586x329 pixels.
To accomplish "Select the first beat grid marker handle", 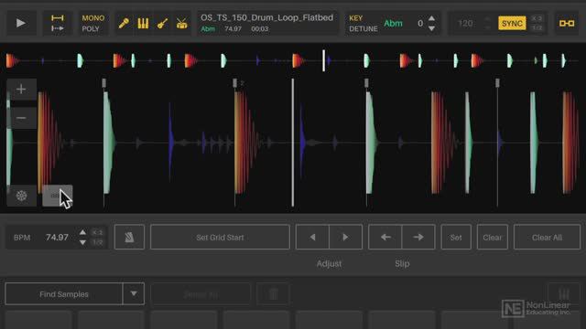I will pyautogui.click(x=103, y=83).
